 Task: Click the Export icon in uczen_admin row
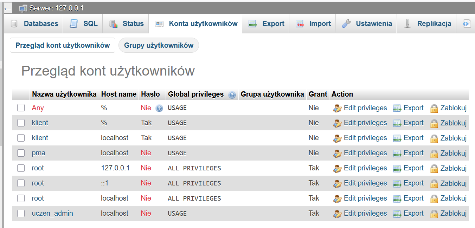click(x=397, y=214)
